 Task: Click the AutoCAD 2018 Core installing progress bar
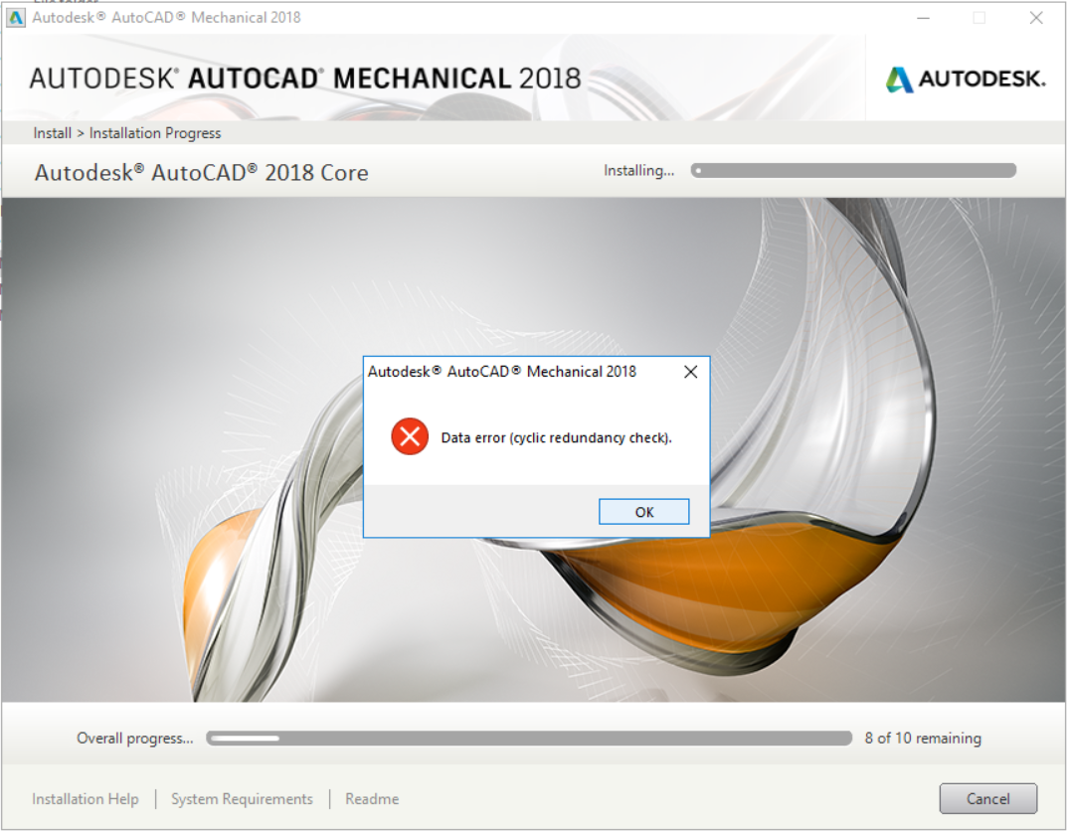pyautogui.click(x=853, y=170)
